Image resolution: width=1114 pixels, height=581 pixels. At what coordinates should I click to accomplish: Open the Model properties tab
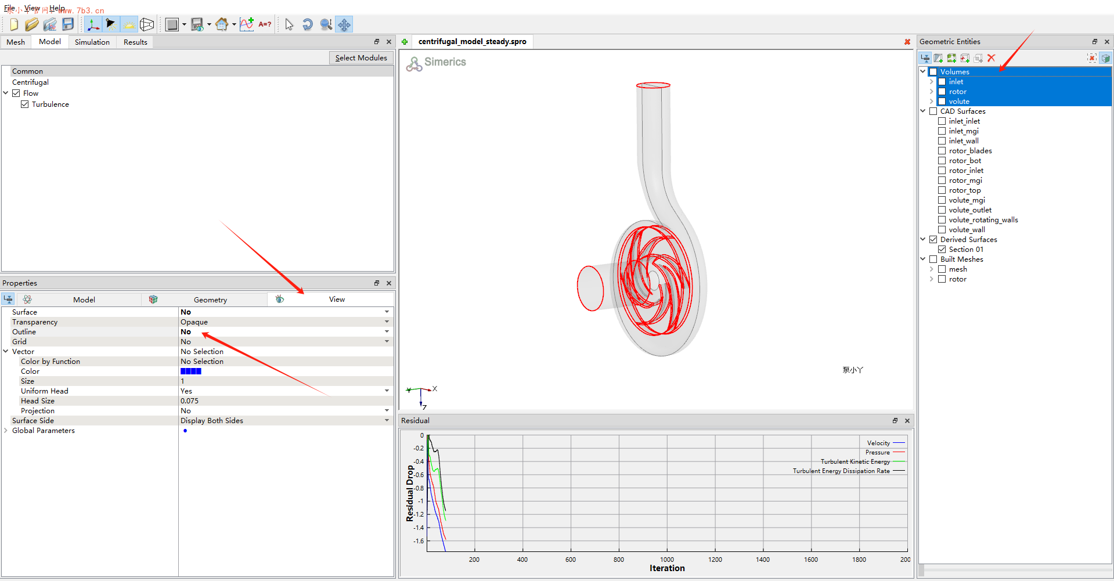[x=78, y=300]
